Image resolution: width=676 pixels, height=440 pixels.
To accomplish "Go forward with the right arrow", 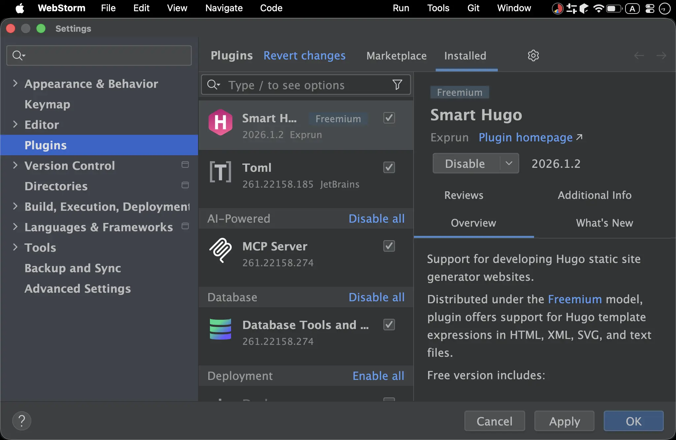I will [x=661, y=55].
